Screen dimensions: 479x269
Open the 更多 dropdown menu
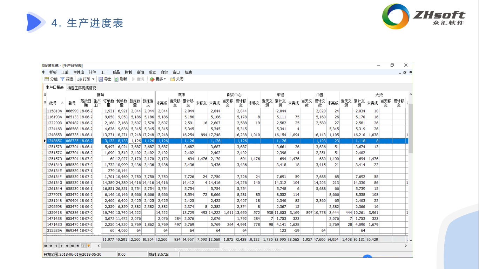(157, 79)
